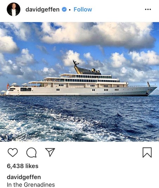Viewport: 159px width, 188px height.
Task: Share the post using the paper plane icon
Action: (50, 152)
